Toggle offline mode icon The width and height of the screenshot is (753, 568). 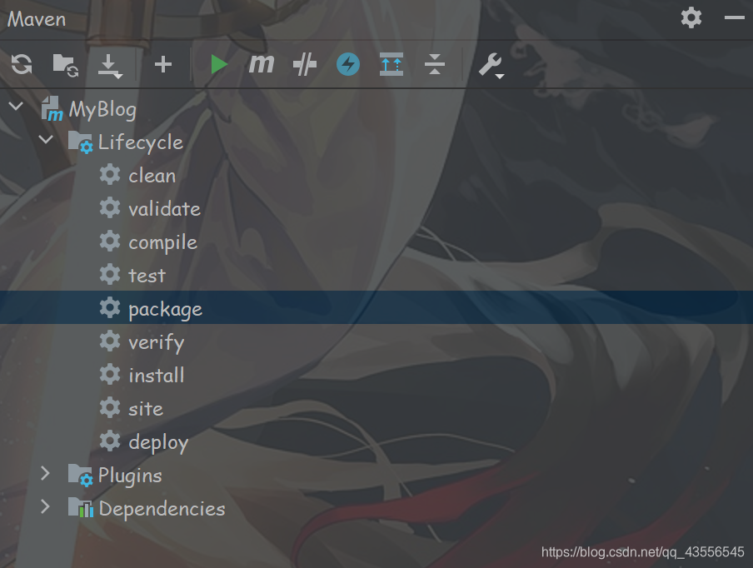coord(305,64)
